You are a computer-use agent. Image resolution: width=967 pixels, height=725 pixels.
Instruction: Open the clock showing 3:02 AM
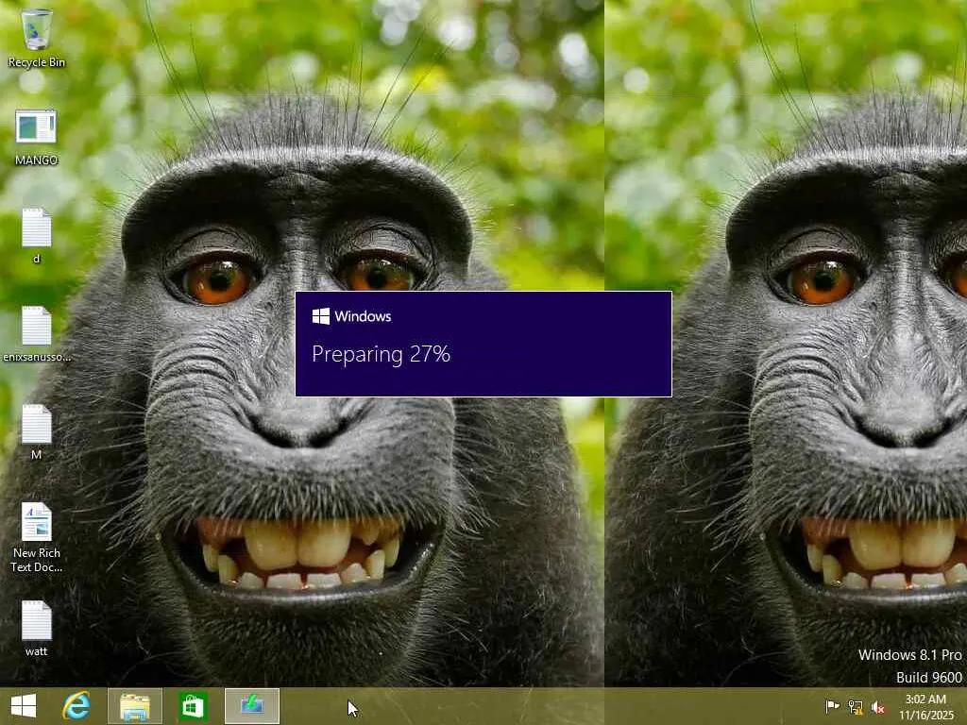coord(925,706)
